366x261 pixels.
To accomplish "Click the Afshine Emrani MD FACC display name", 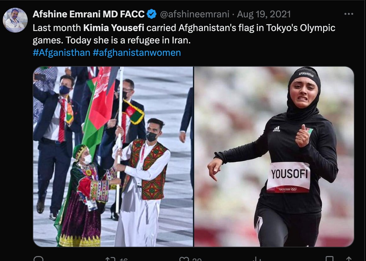I will point(89,14).
